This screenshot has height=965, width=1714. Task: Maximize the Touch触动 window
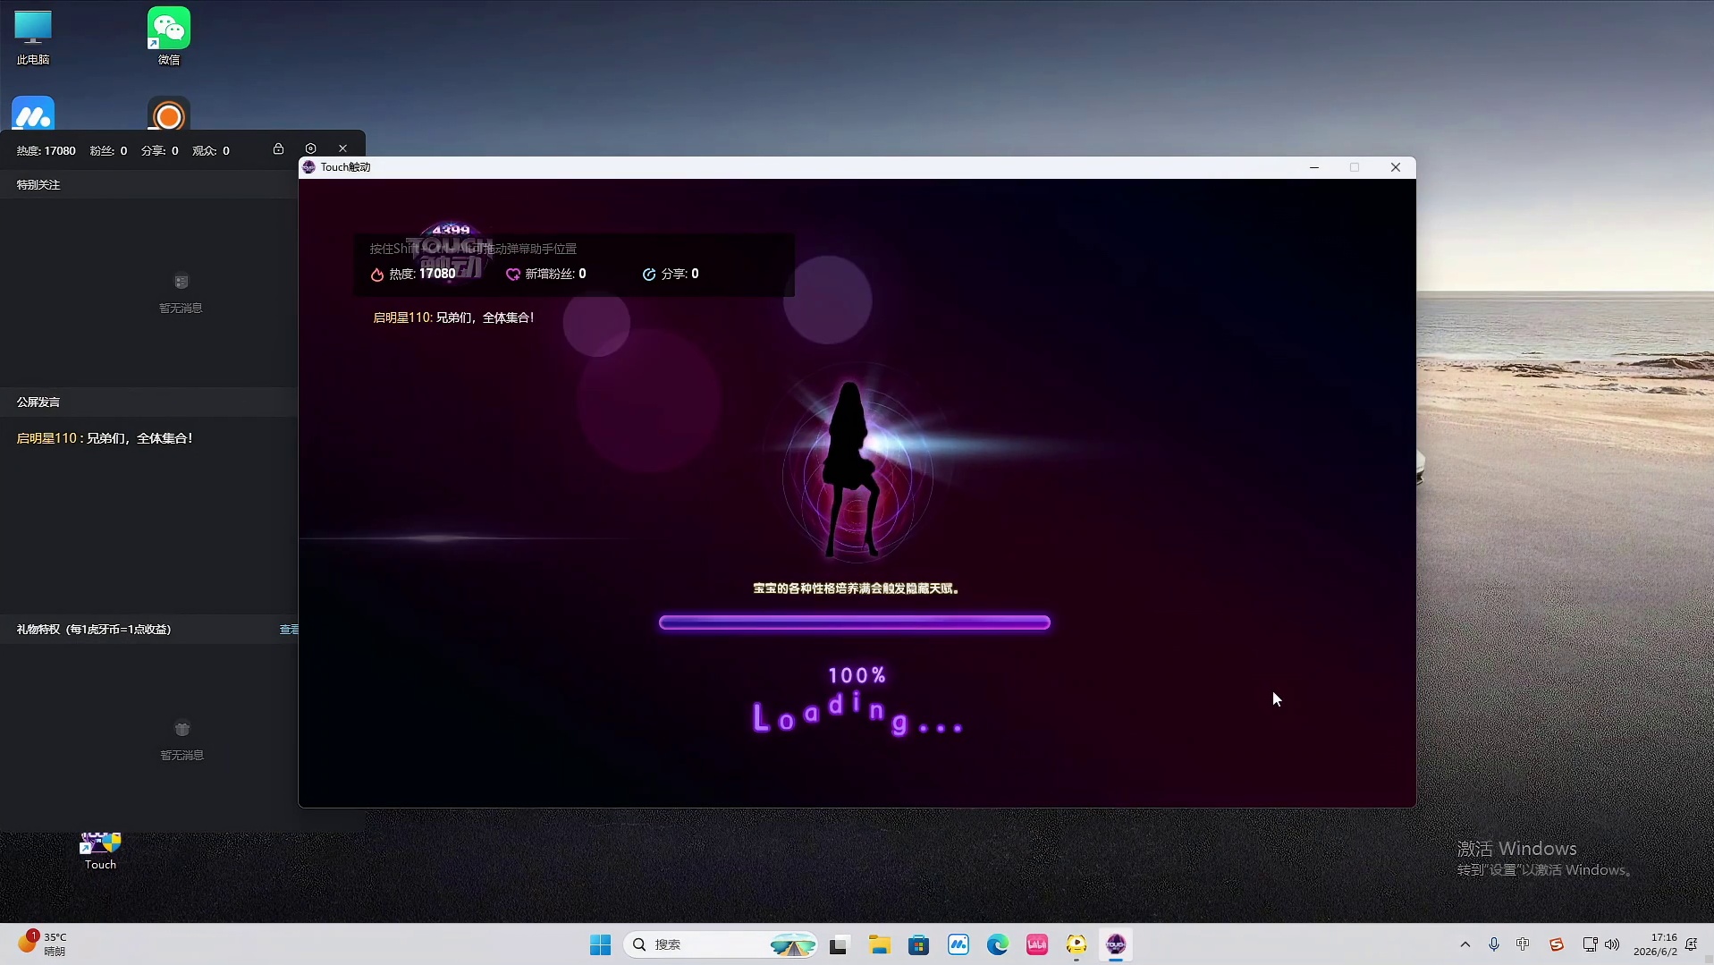(1355, 167)
